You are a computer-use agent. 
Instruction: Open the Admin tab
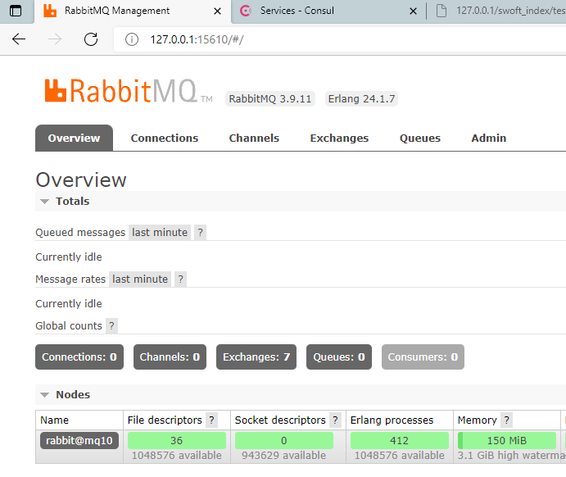point(489,138)
